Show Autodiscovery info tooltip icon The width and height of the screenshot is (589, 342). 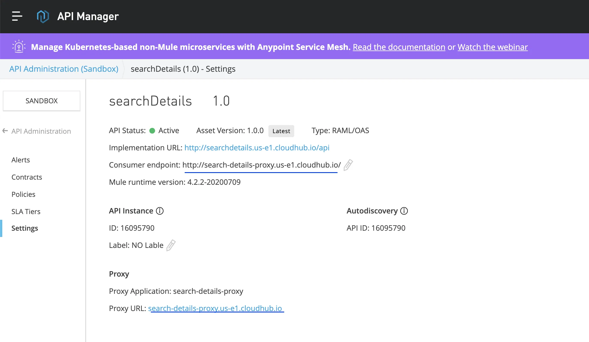click(404, 211)
